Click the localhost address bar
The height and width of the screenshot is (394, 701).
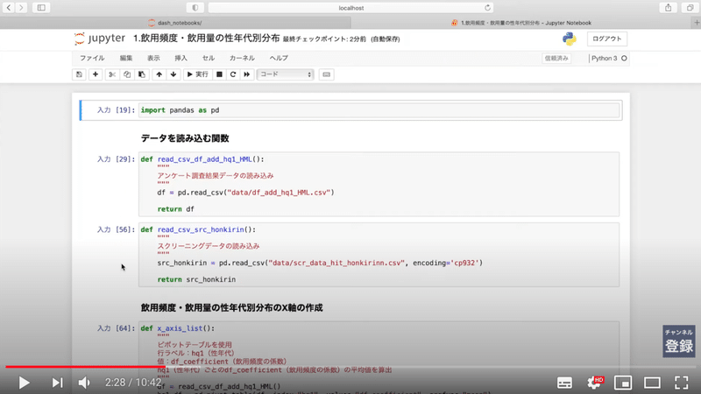pos(351,8)
